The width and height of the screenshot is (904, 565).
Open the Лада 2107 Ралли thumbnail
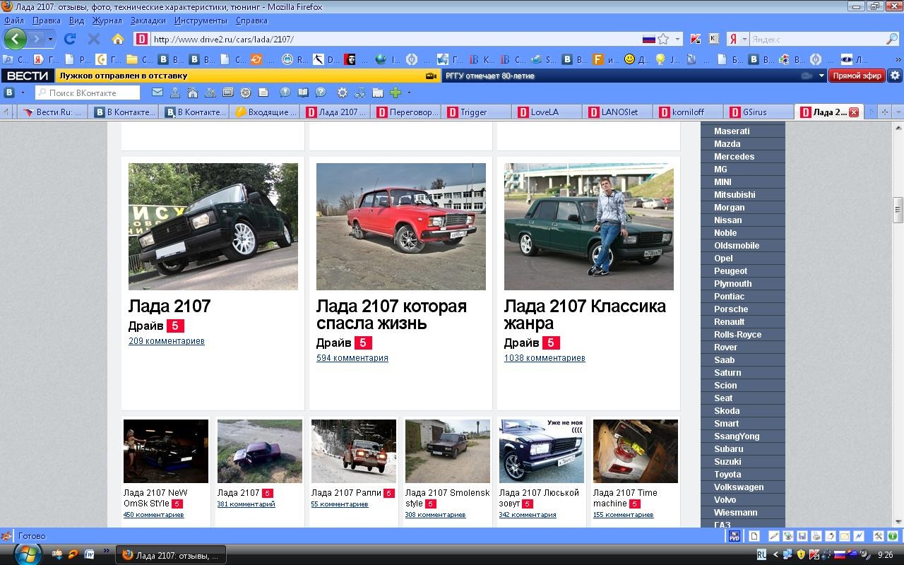[354, 451]
